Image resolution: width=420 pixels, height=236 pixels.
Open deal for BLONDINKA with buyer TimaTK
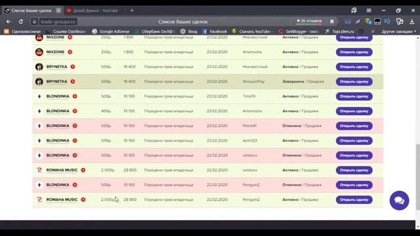point(354,96)
